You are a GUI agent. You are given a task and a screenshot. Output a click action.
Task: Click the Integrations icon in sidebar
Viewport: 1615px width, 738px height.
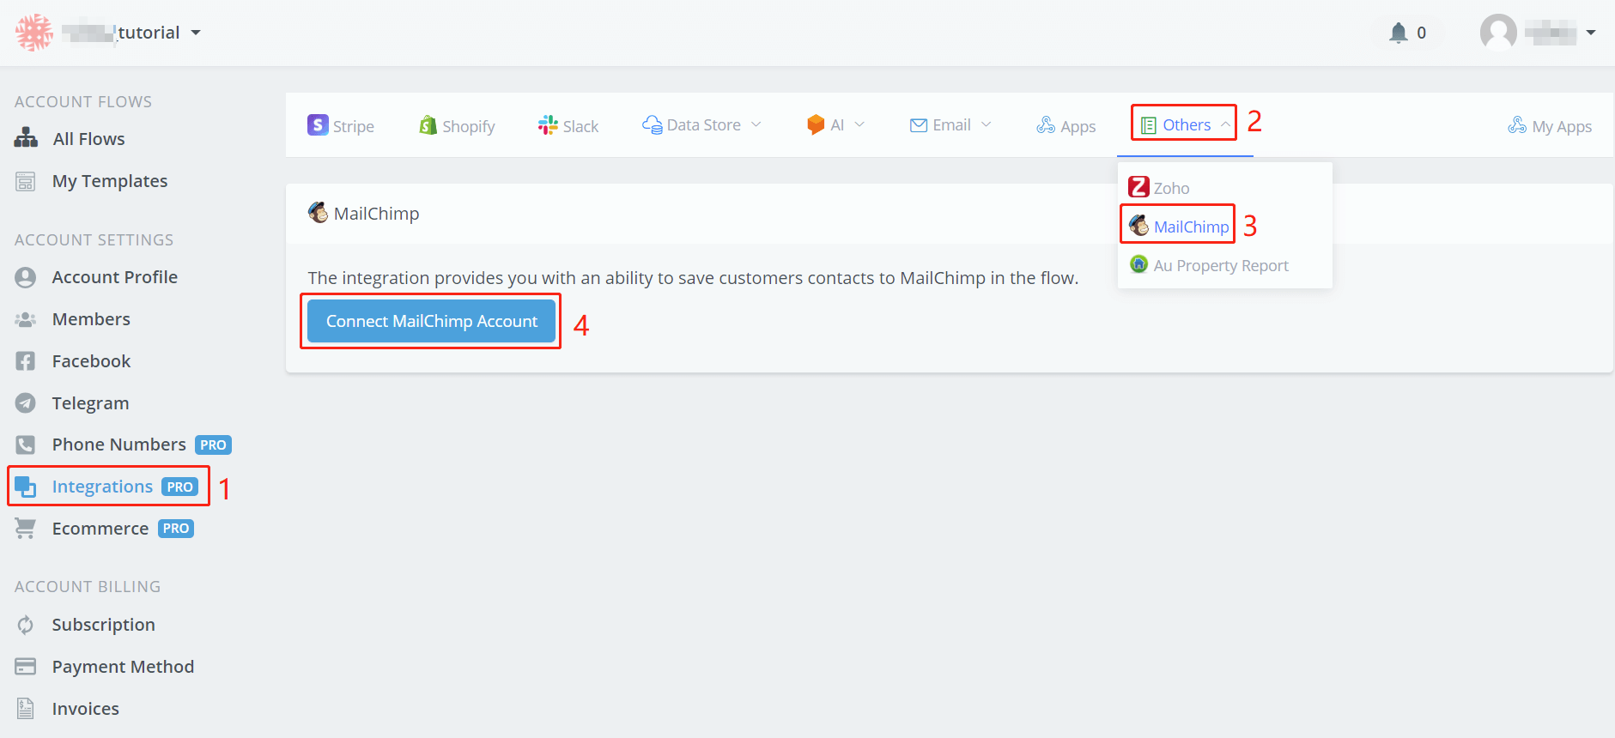click(x=26, y=487)
